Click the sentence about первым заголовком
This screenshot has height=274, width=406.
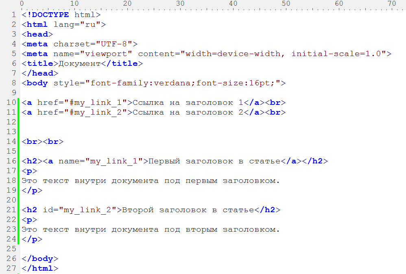(151, 181)
